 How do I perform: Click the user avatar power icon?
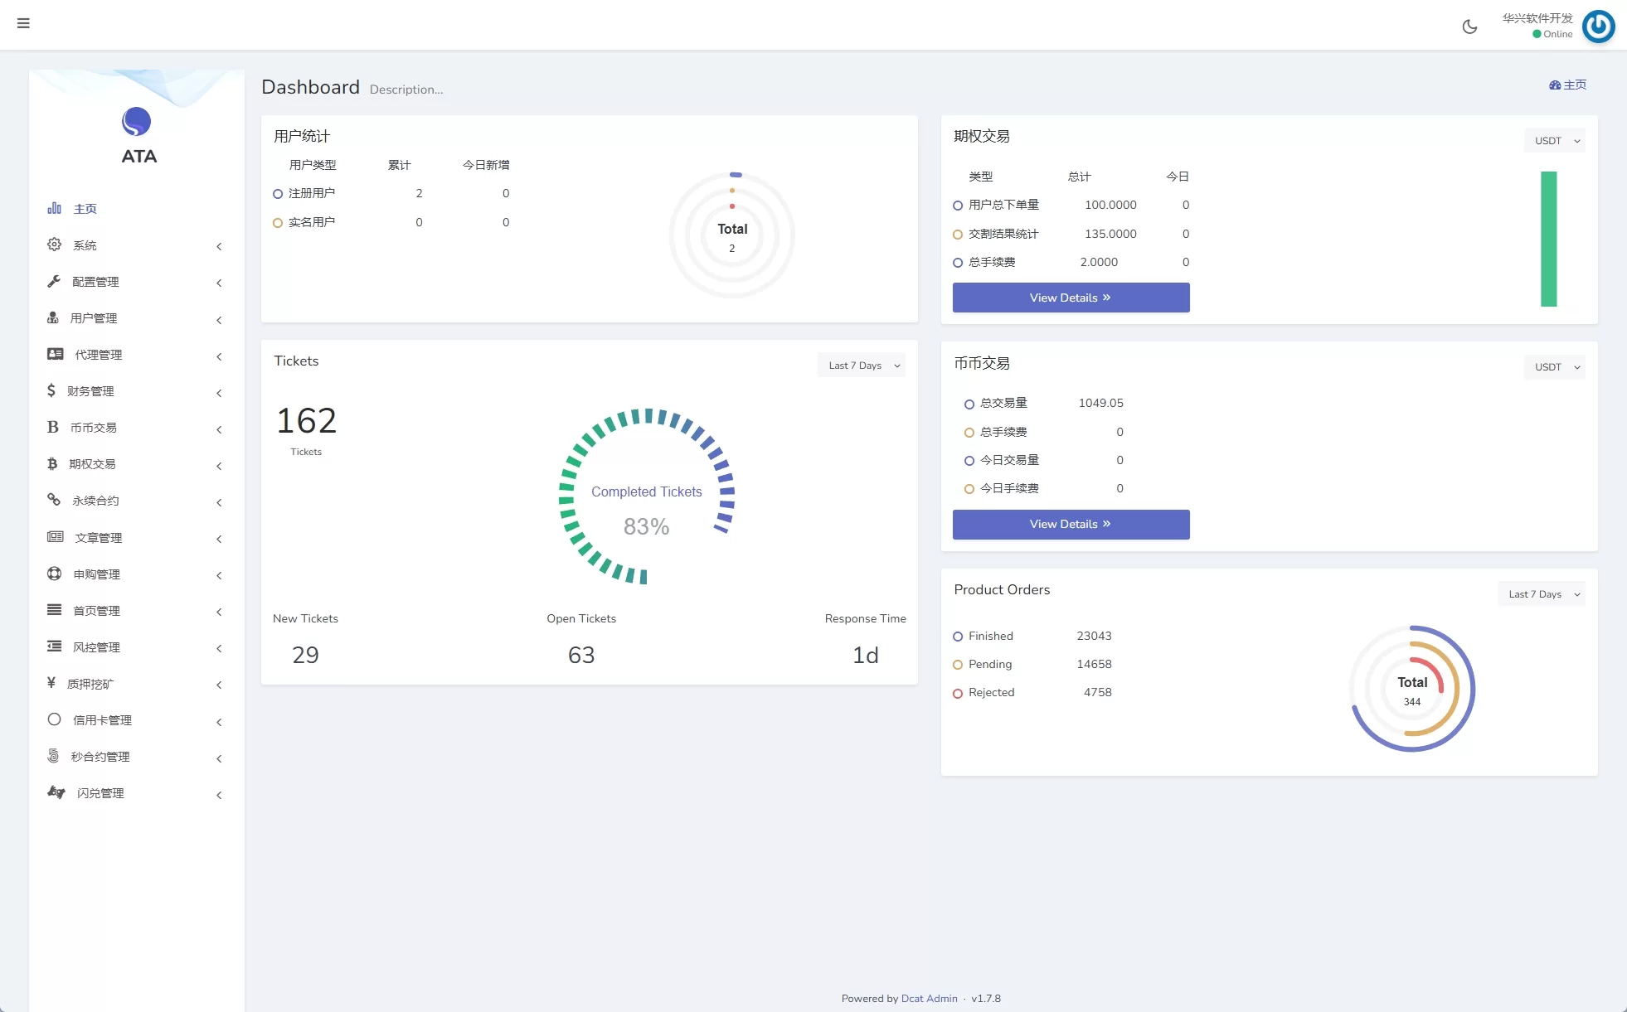point(1598,27)
